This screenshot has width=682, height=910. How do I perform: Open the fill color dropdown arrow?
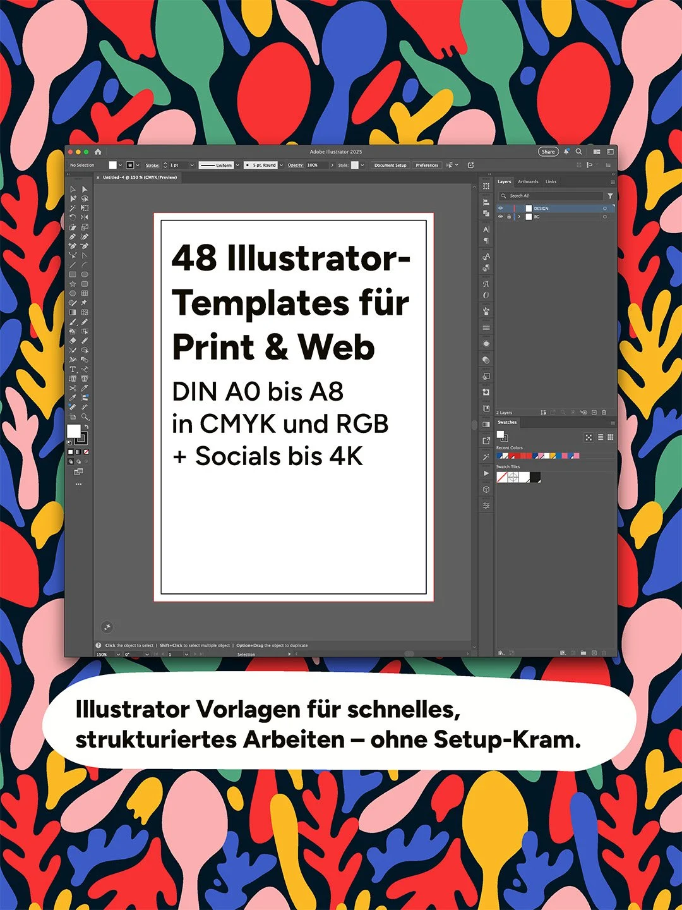[120, 165]
